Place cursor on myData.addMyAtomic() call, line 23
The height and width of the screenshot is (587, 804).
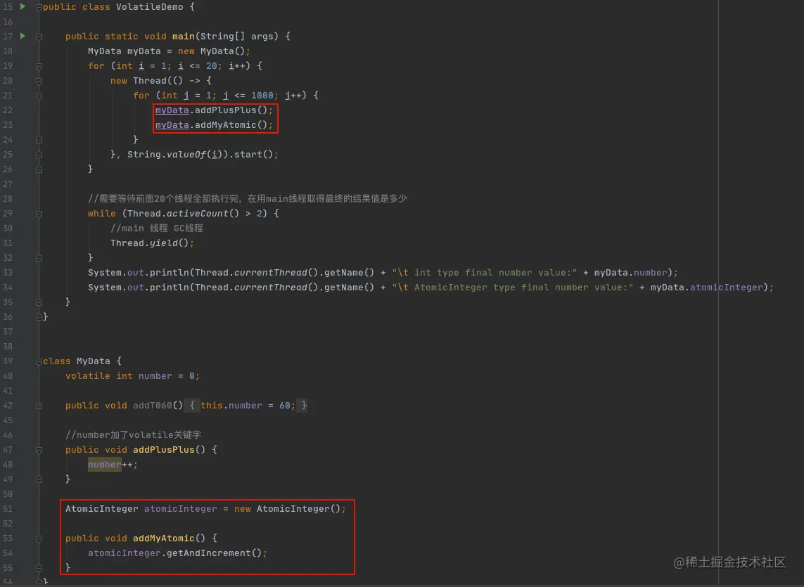(214, 125)
